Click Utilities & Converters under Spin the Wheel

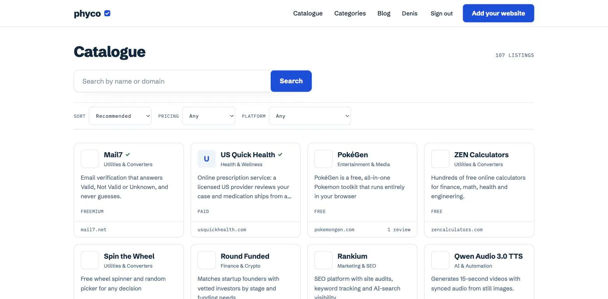128,266
